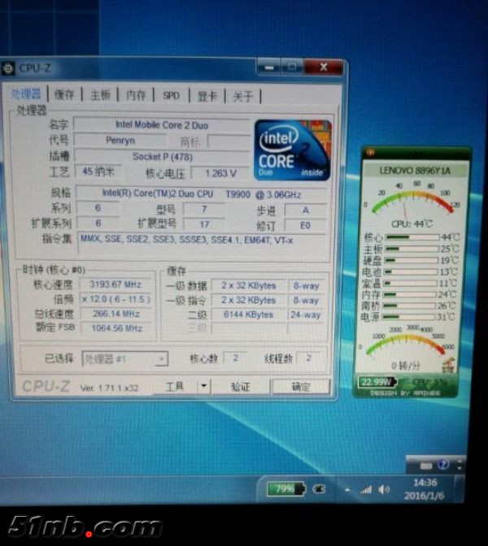Click the 79% battery indicator in taskbar
Viewport: 488px width, 546px height.
tap(285, 489)
